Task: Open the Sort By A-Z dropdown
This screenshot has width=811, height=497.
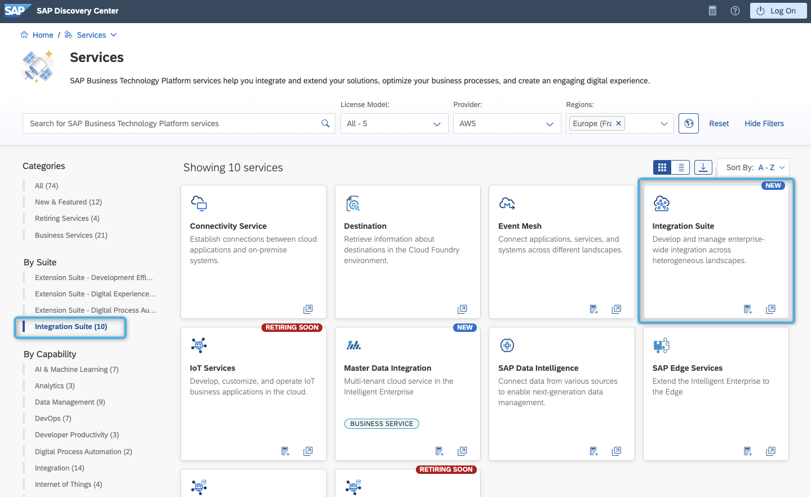Action: (x=754, y=167)
